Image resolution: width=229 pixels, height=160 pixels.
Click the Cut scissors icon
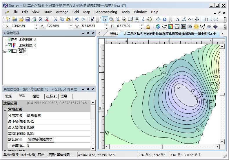click(55, 19)
